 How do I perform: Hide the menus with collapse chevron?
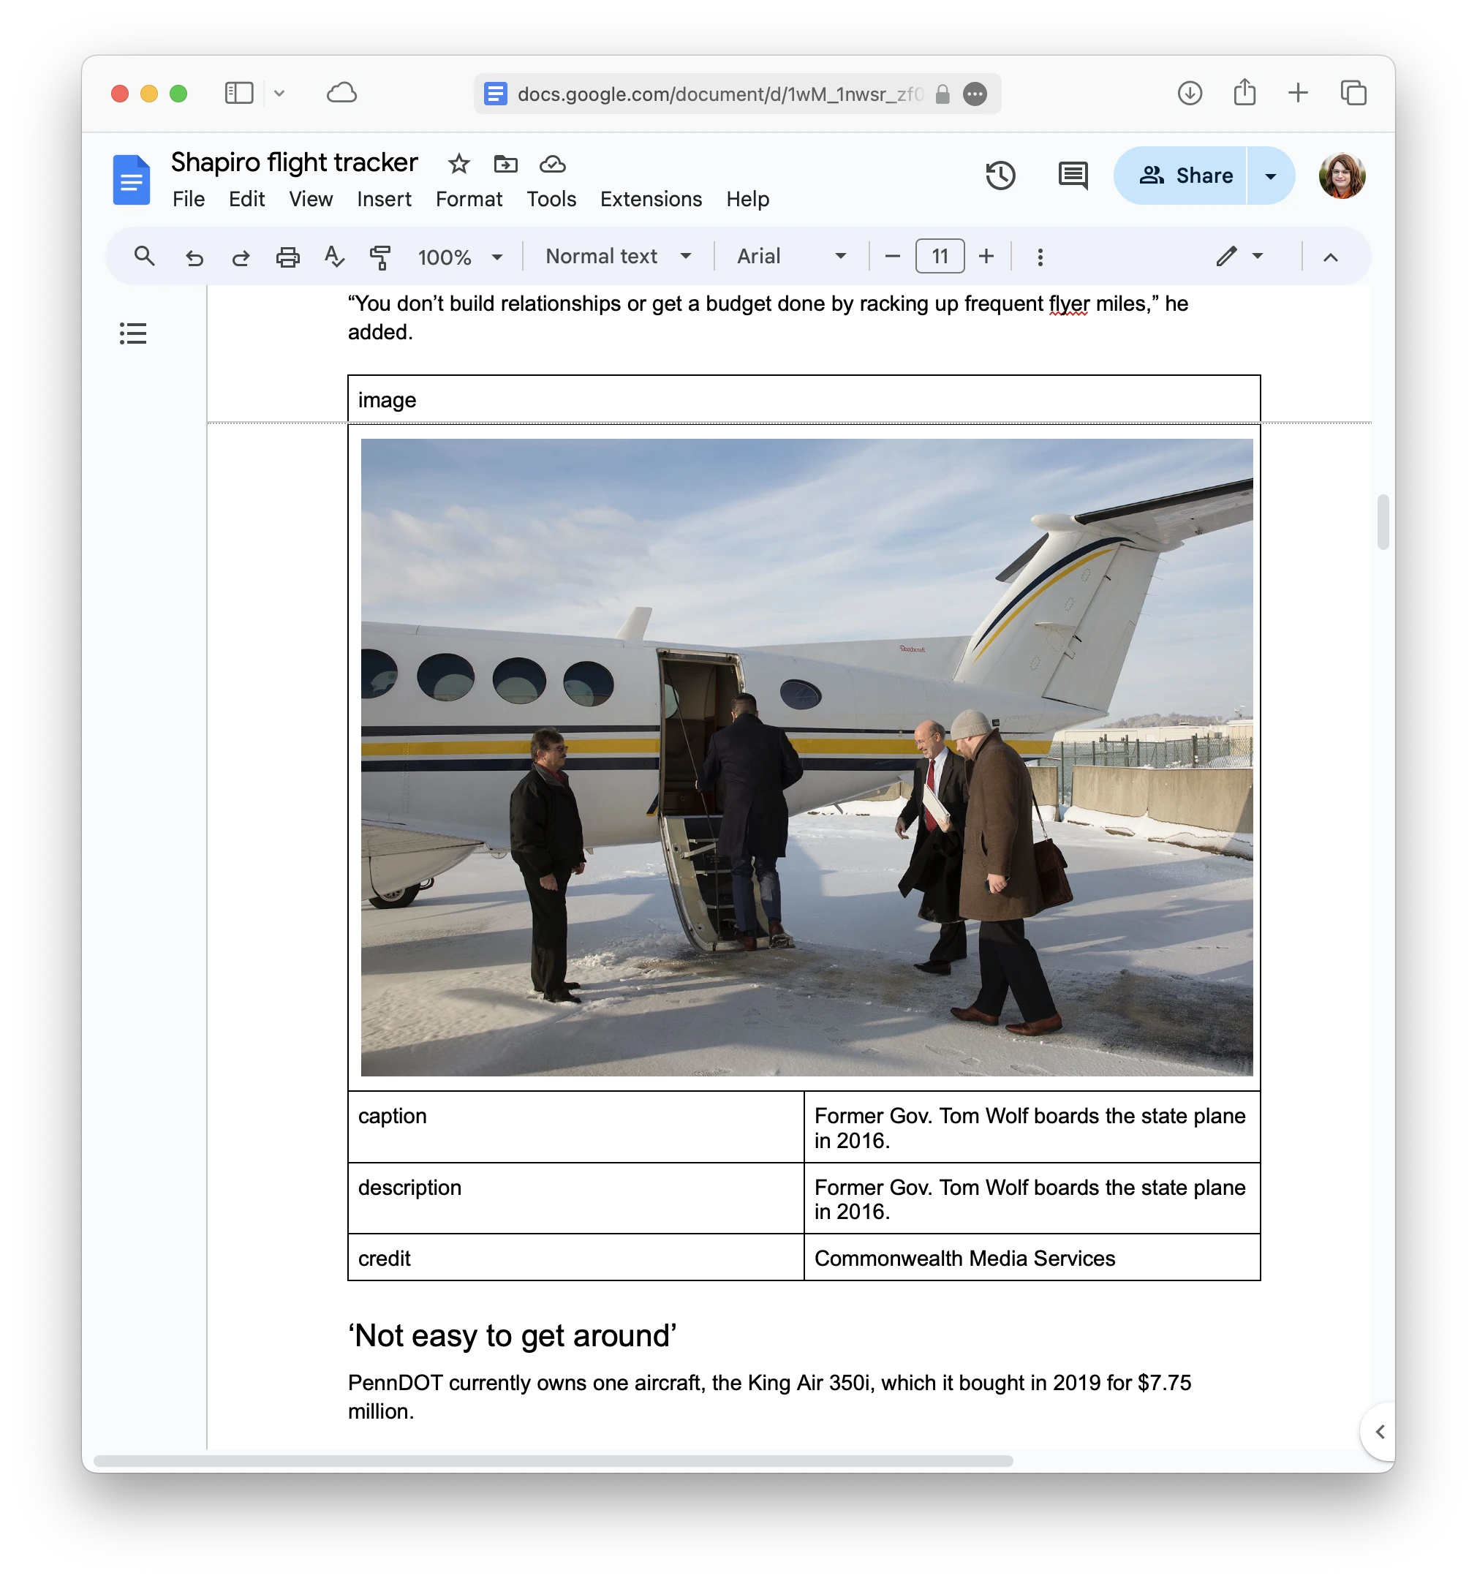pos(1331,257)
